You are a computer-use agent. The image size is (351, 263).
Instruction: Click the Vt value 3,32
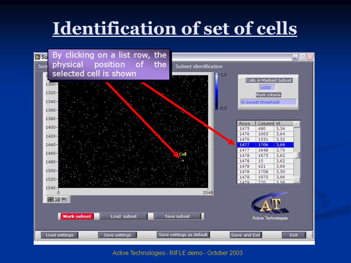[x=284, y=139]
